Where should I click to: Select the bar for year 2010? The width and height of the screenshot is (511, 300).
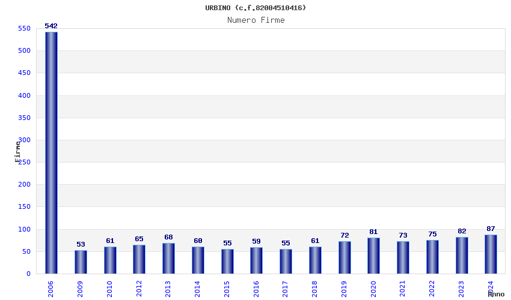[110, 260]
